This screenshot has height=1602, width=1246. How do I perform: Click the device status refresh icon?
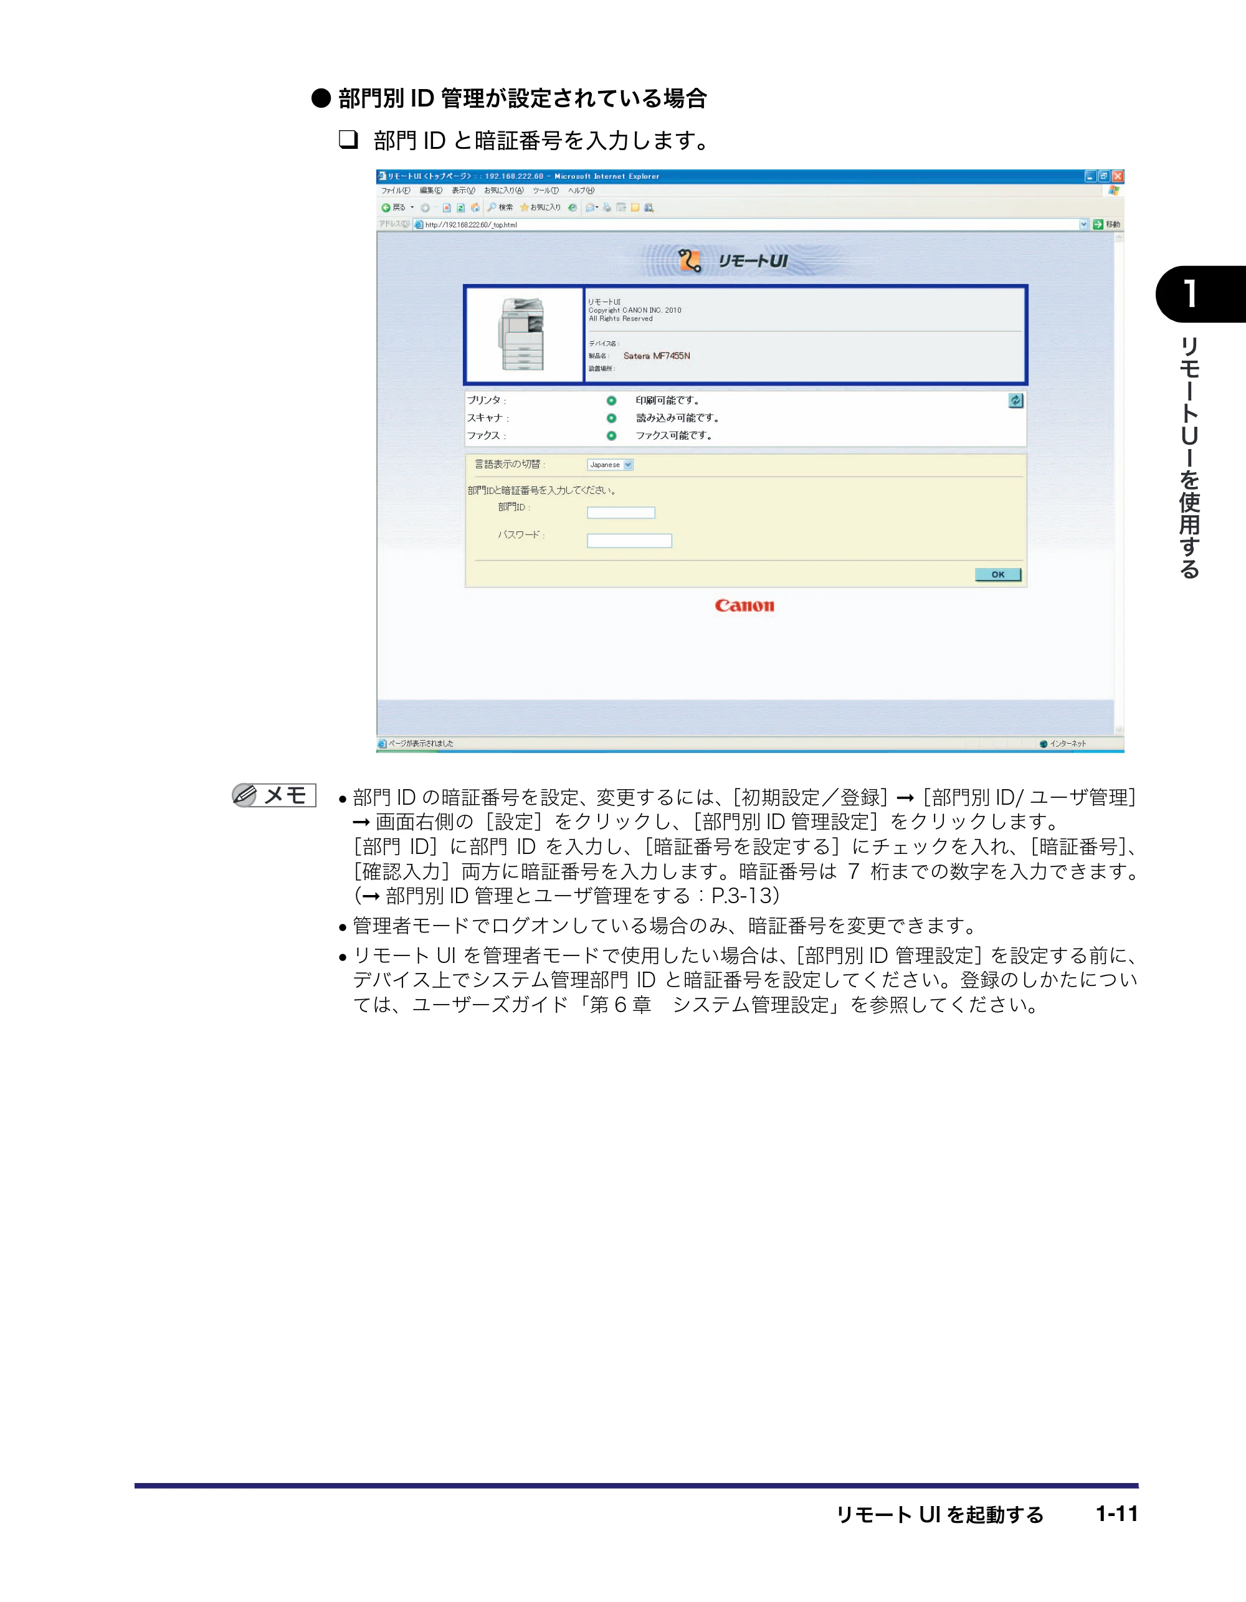coord(1015,400)
